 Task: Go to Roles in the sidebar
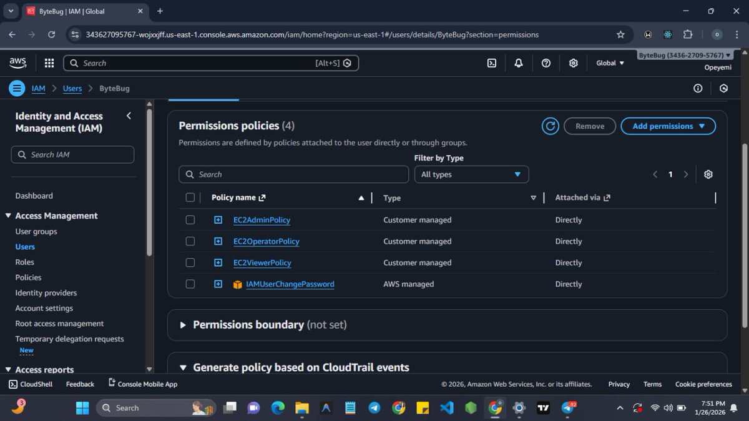click(x=24, y=262)
